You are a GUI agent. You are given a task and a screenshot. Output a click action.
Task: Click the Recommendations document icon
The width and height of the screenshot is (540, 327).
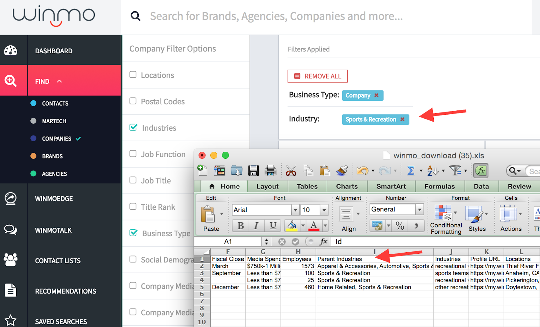(10, 290)
